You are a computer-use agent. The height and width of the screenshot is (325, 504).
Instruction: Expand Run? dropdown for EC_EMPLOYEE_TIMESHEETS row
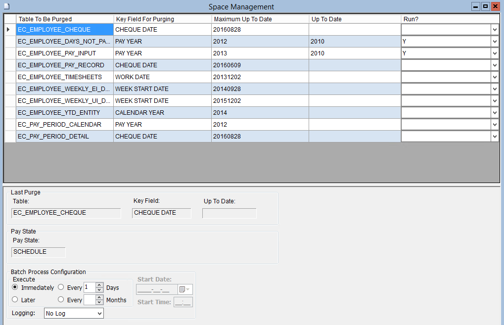click(495, 77)
